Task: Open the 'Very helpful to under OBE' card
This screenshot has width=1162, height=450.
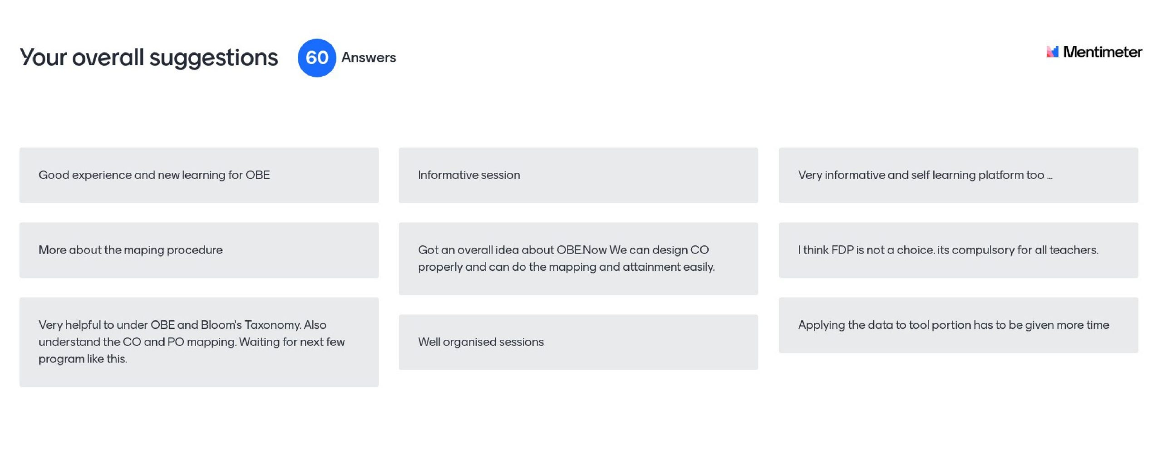Action: (x=199, y=342)
